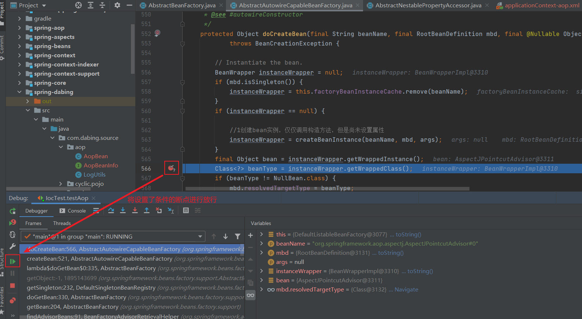Expand the spring-beans module

[x=19, y=46]
